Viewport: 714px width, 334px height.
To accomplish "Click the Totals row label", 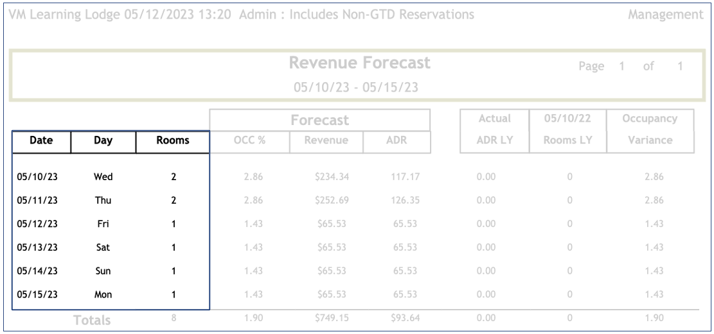I will point(91,319).
